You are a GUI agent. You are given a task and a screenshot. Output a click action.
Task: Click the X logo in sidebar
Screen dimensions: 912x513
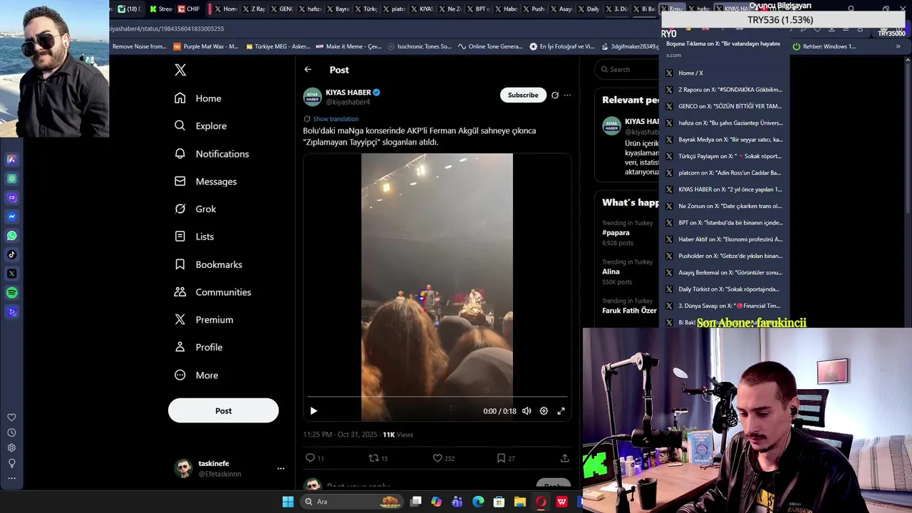(180, 70)
